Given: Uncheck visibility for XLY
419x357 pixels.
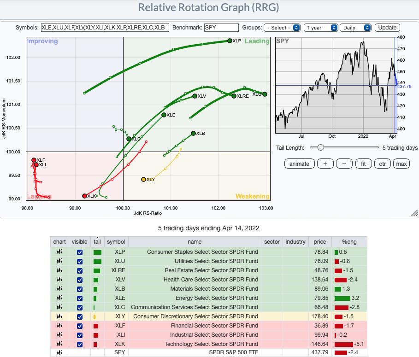Looking at the screenshot, I should [x=80, y=316].
